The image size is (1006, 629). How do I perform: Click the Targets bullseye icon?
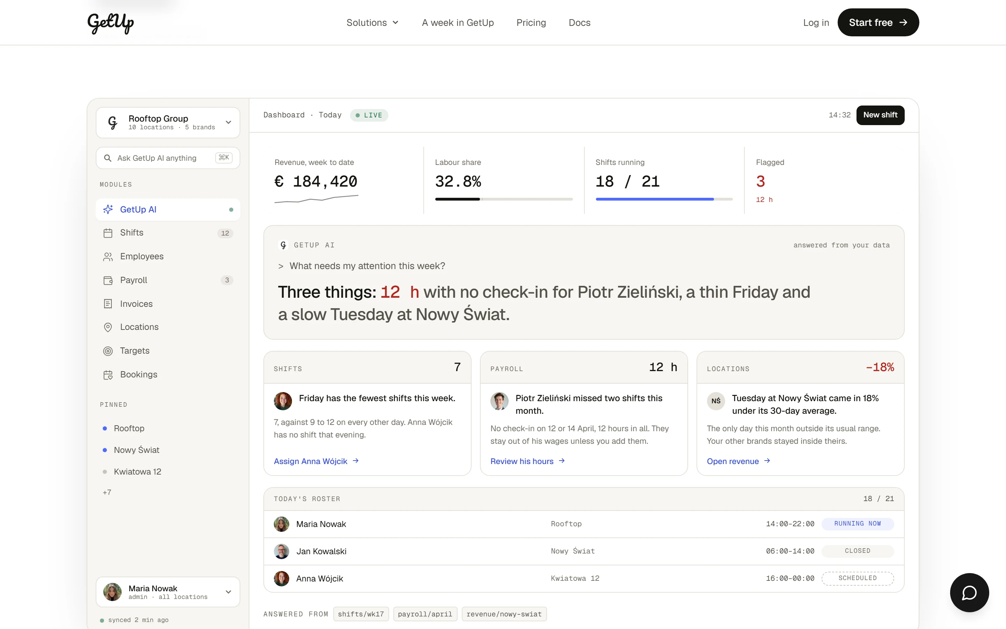pos(108,351)
